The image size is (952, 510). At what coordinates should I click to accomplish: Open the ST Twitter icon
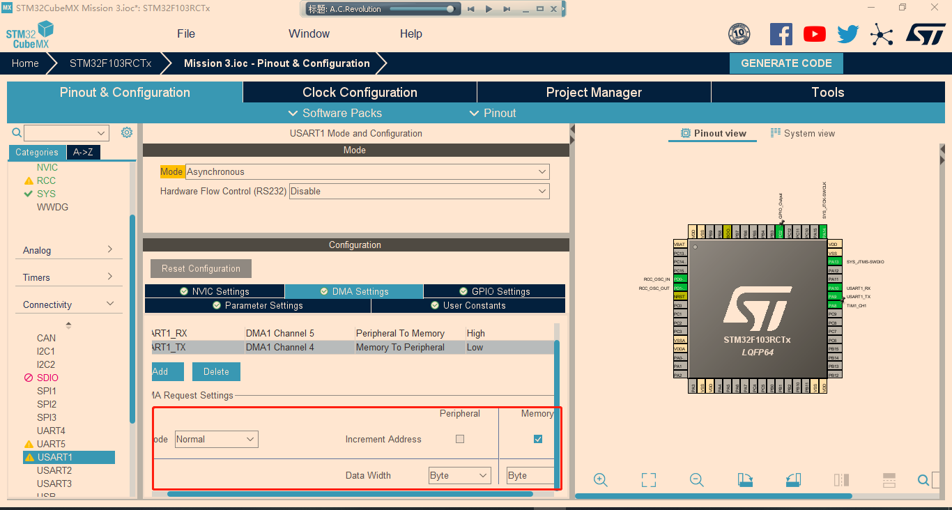coord(848,34)
